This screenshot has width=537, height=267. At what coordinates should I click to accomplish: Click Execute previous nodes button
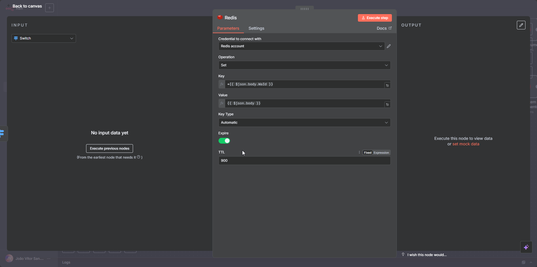pyautogui.click(x=109, y=148)
